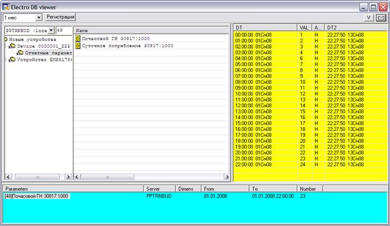The height and width of the screenshot is (226, 390).
Task: Sort by the DT column header
Action: [x=265, y=27]
